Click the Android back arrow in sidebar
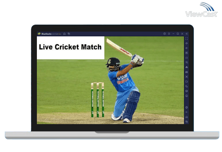This screenshot has width=222, height=152. point(187,112)
